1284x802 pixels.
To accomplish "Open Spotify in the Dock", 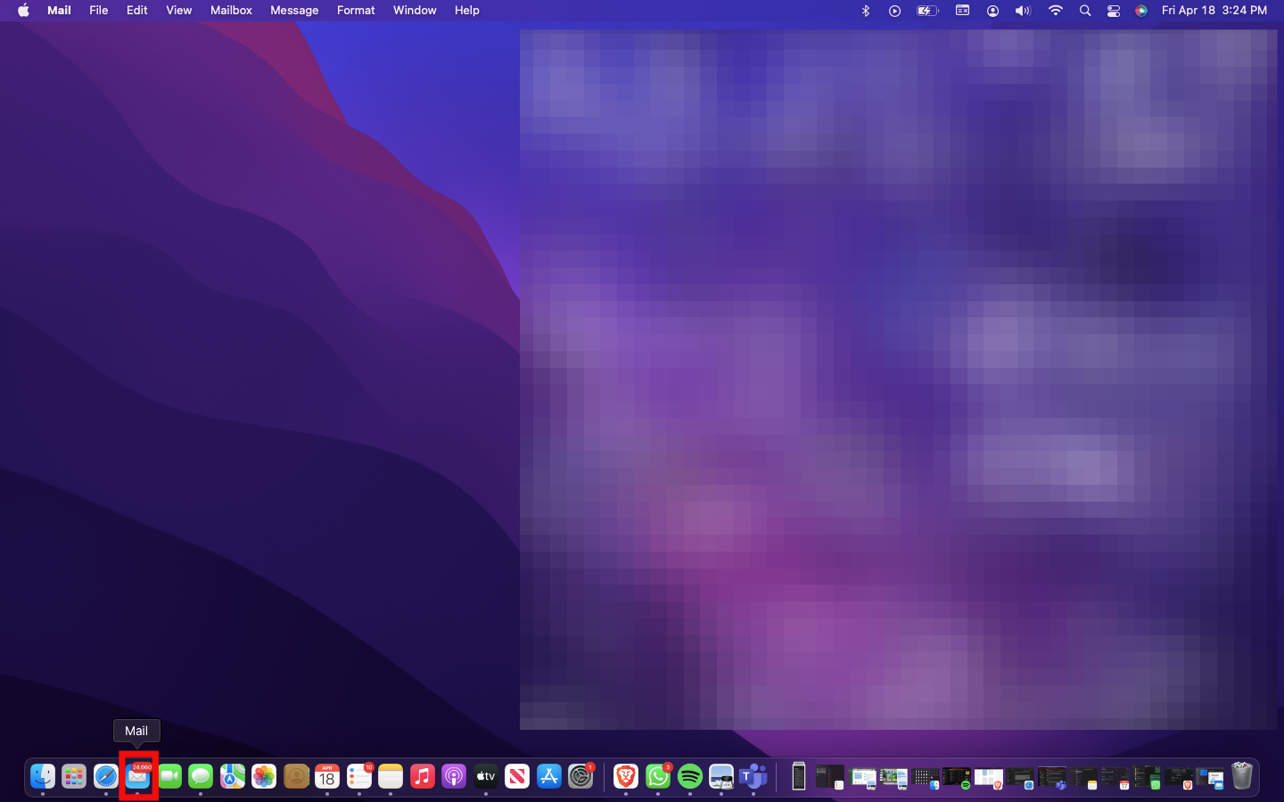I will [690, 776].
